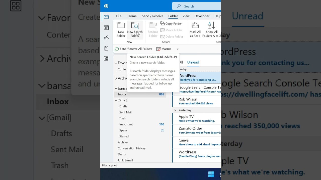The height and width of the screenshot is (180, 321).
Task: Click Copy Folder in the Actions group
Action: (171, 23)
